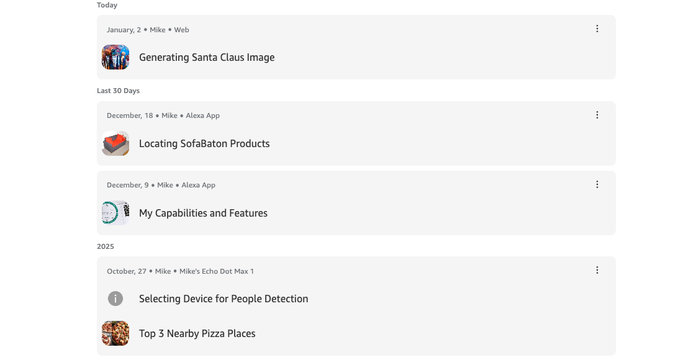Click the Santa Claus image thumbnail

point(115,57)
